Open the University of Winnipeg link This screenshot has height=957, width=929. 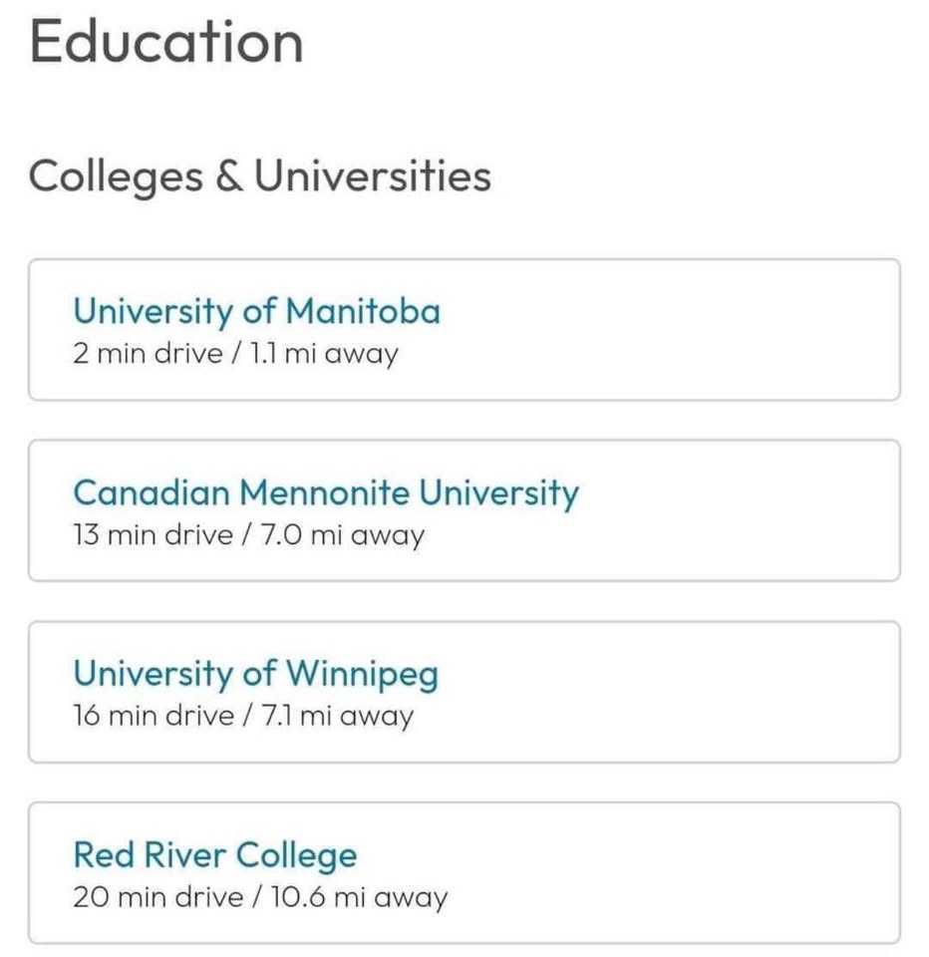point(255,674)
